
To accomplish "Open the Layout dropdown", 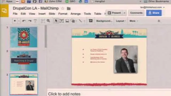I will click(121, 21).
